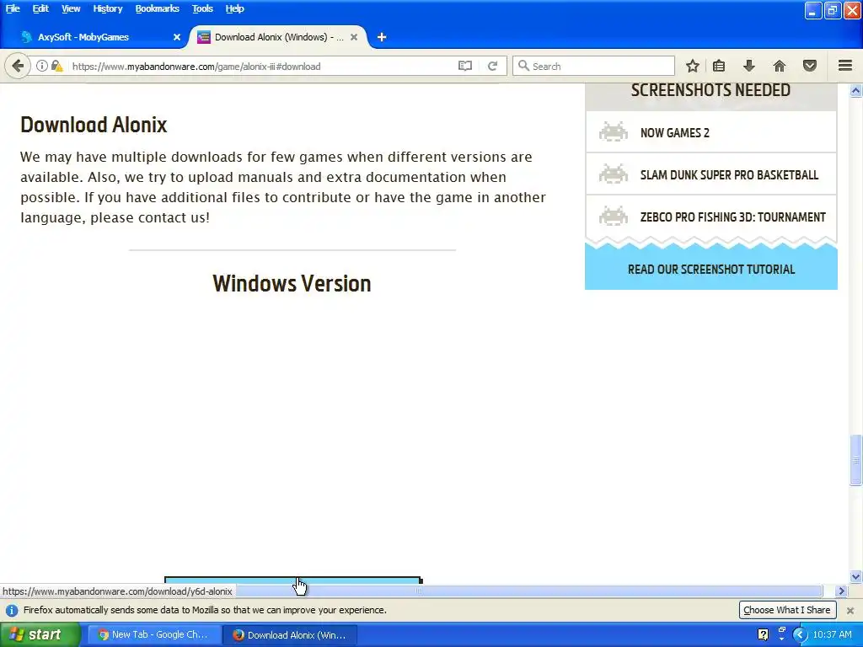Open the Bookmarks menu
The width and height of the screenshot is (863, 647).
coord(158,8)
